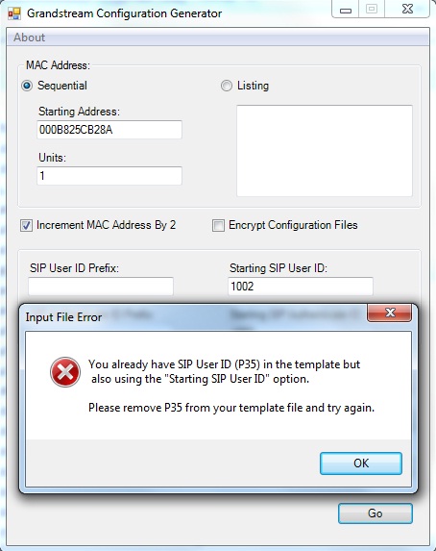The height and width of the screenshot is (551, 436).
Task: Uncheck Increment MAC Address By 2
Action: click(x=26, y=225)
